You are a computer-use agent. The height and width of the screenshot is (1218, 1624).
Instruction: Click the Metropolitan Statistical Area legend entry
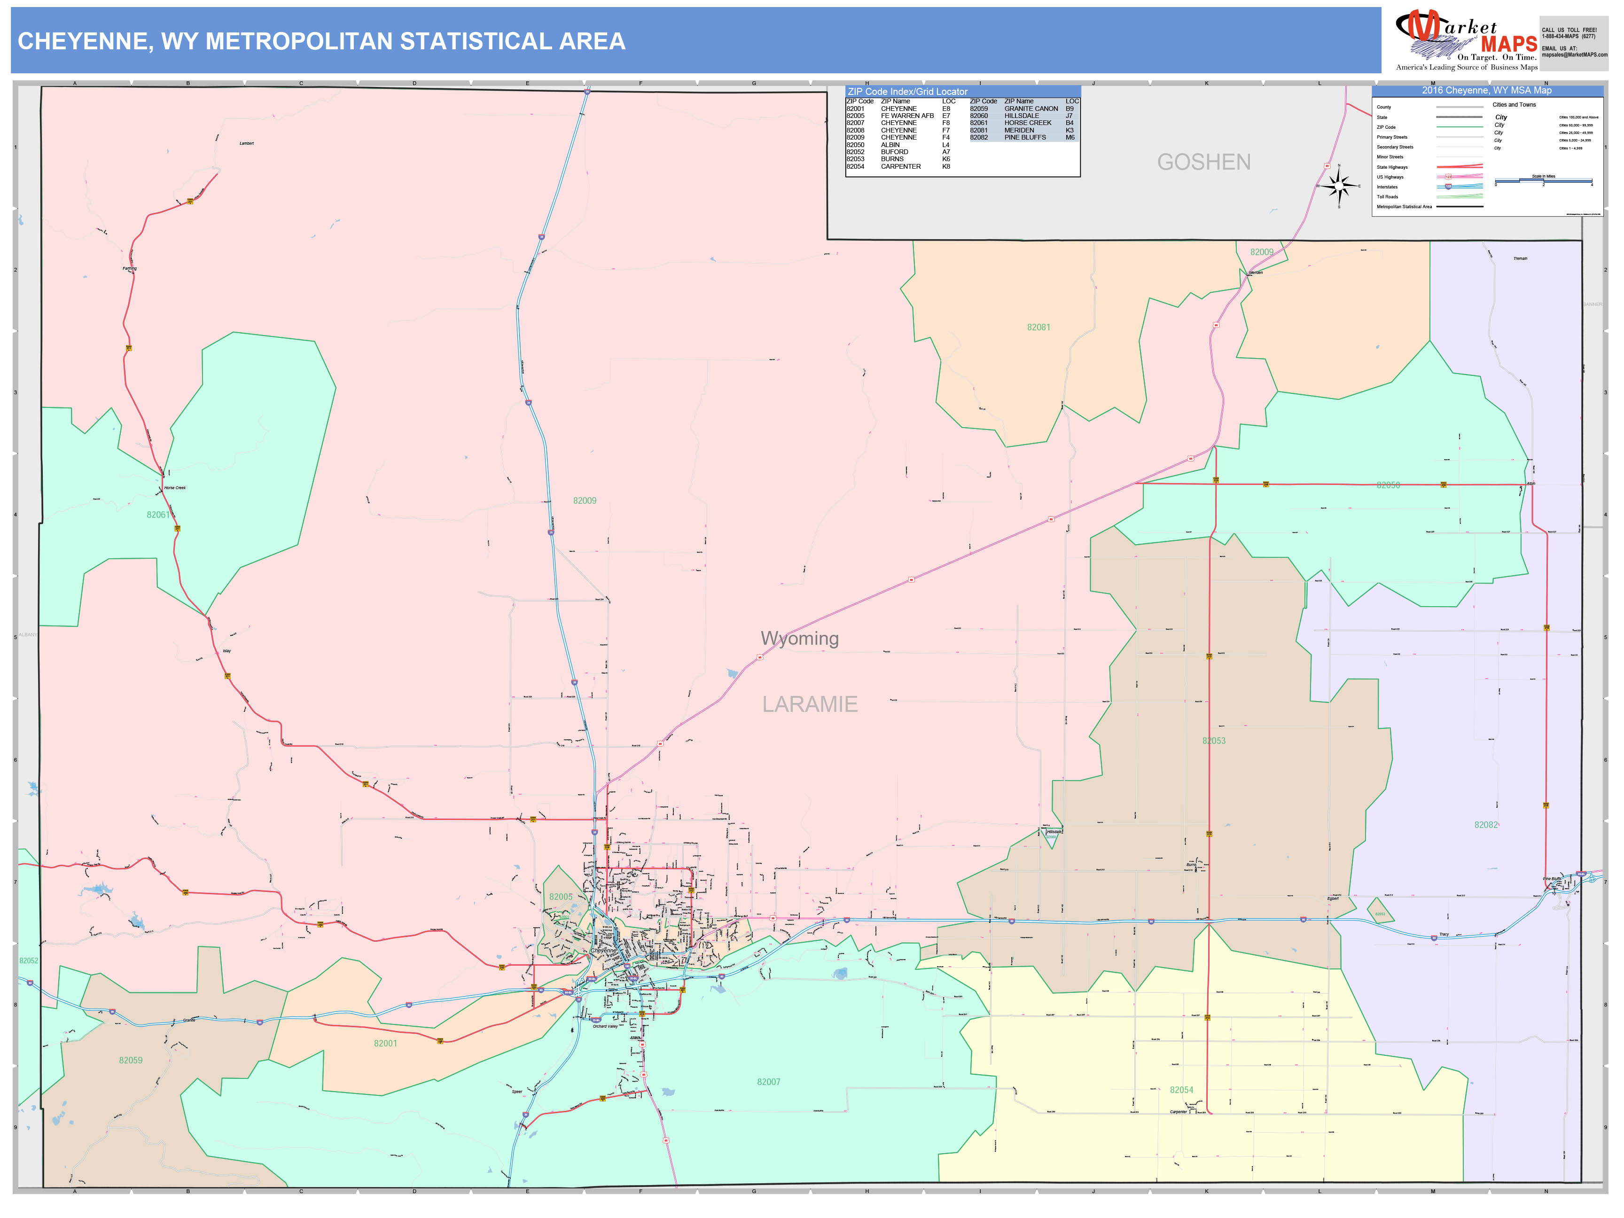click(x=1405, y=207)
